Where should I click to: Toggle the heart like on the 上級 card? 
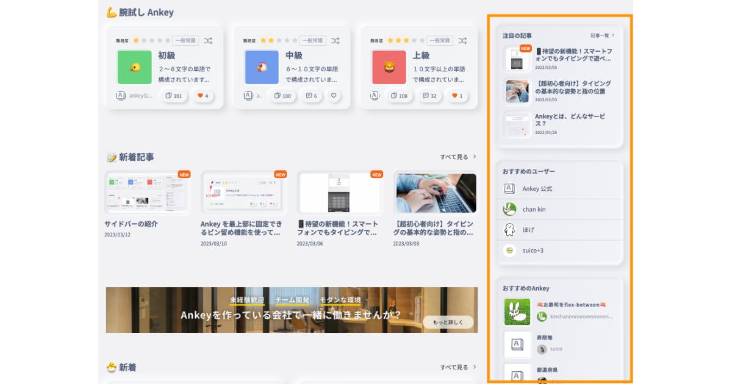pos(457,96)
